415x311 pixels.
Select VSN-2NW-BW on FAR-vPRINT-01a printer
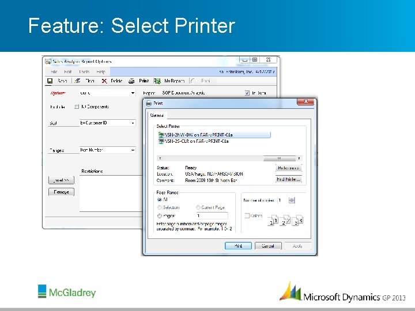pyautogui.click(x=214, y=135)
